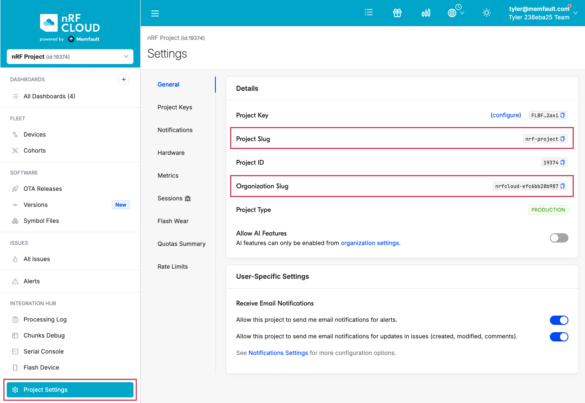Click the New badge next to Versions
The height and width of the screenshot is (403, 585).
point(121,205)
